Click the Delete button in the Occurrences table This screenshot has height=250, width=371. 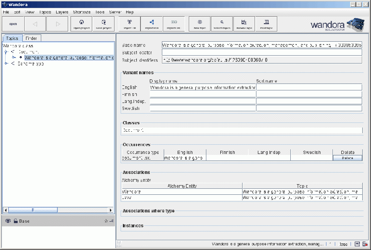tap(347, 158)
